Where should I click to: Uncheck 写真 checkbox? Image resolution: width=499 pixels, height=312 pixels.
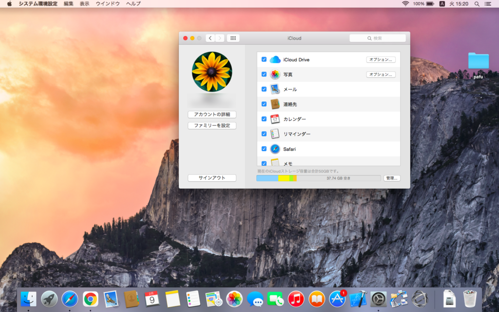tap(264, 74)
